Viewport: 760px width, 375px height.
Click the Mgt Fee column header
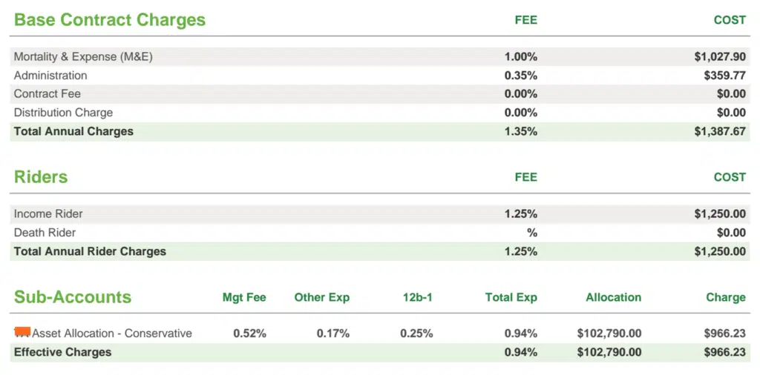[244, 297]
